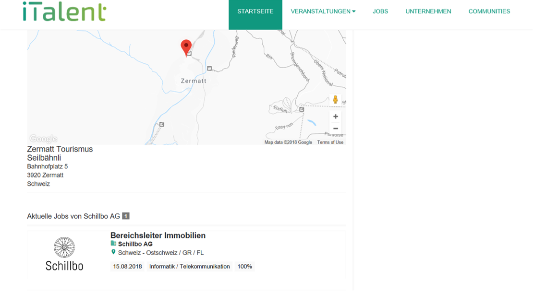Navigate to Communities

[489, 12]
